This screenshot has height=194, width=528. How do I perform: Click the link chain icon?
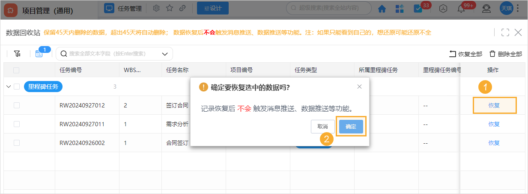[182, 8]
